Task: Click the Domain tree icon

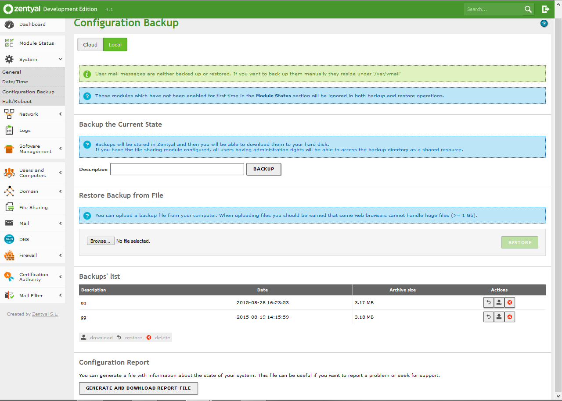Action: (x=9, y=191)
